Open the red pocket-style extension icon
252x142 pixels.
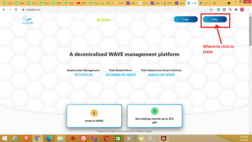click(230, 9)
